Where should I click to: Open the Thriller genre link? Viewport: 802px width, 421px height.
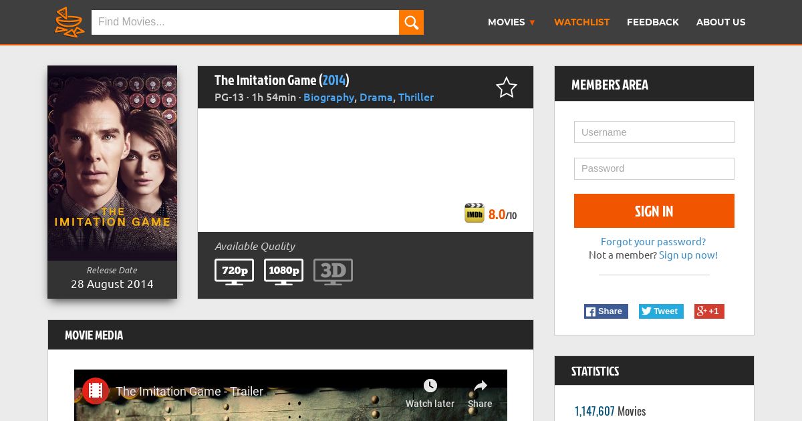416,97
